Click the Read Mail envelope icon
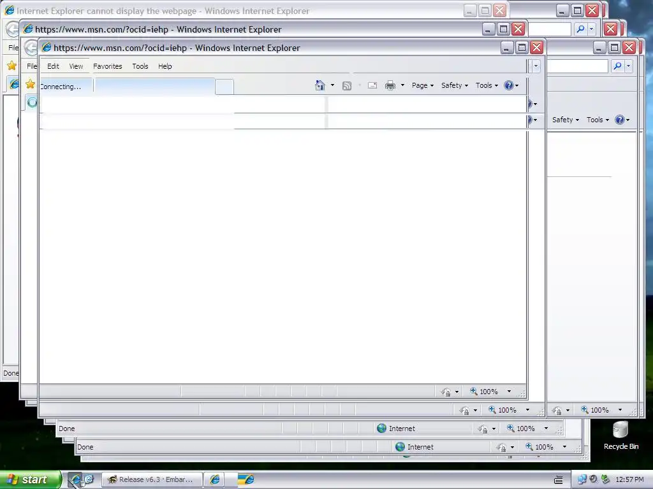This screenshot has height=489, width=653. click(372, 85)
